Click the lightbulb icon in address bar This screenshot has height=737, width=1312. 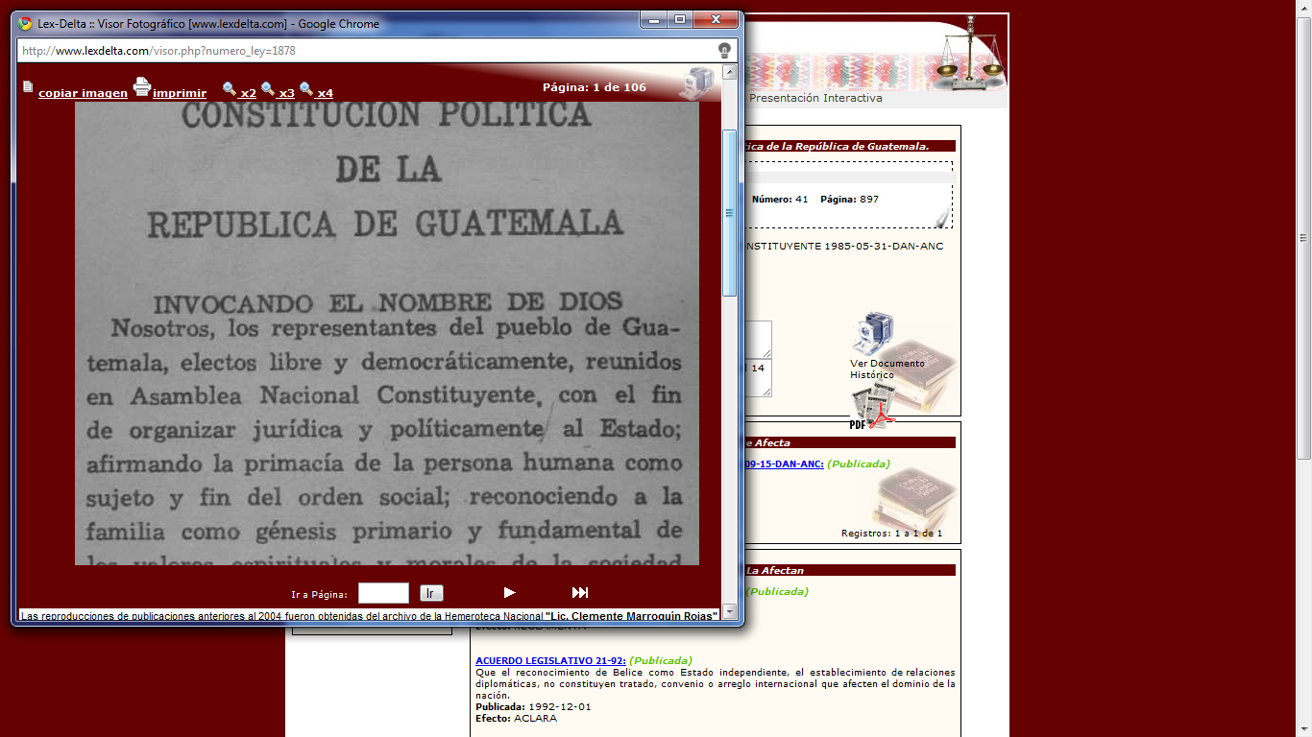(x=724, y=51)
